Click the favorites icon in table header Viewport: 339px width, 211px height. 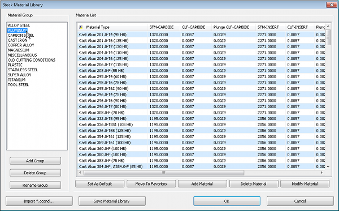81,27
